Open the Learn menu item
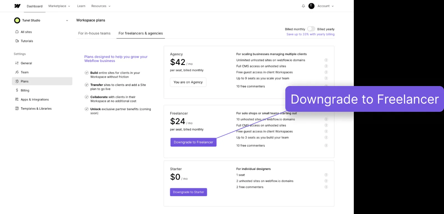The width and height of the screenshot is (444, 214). [81, 6]
